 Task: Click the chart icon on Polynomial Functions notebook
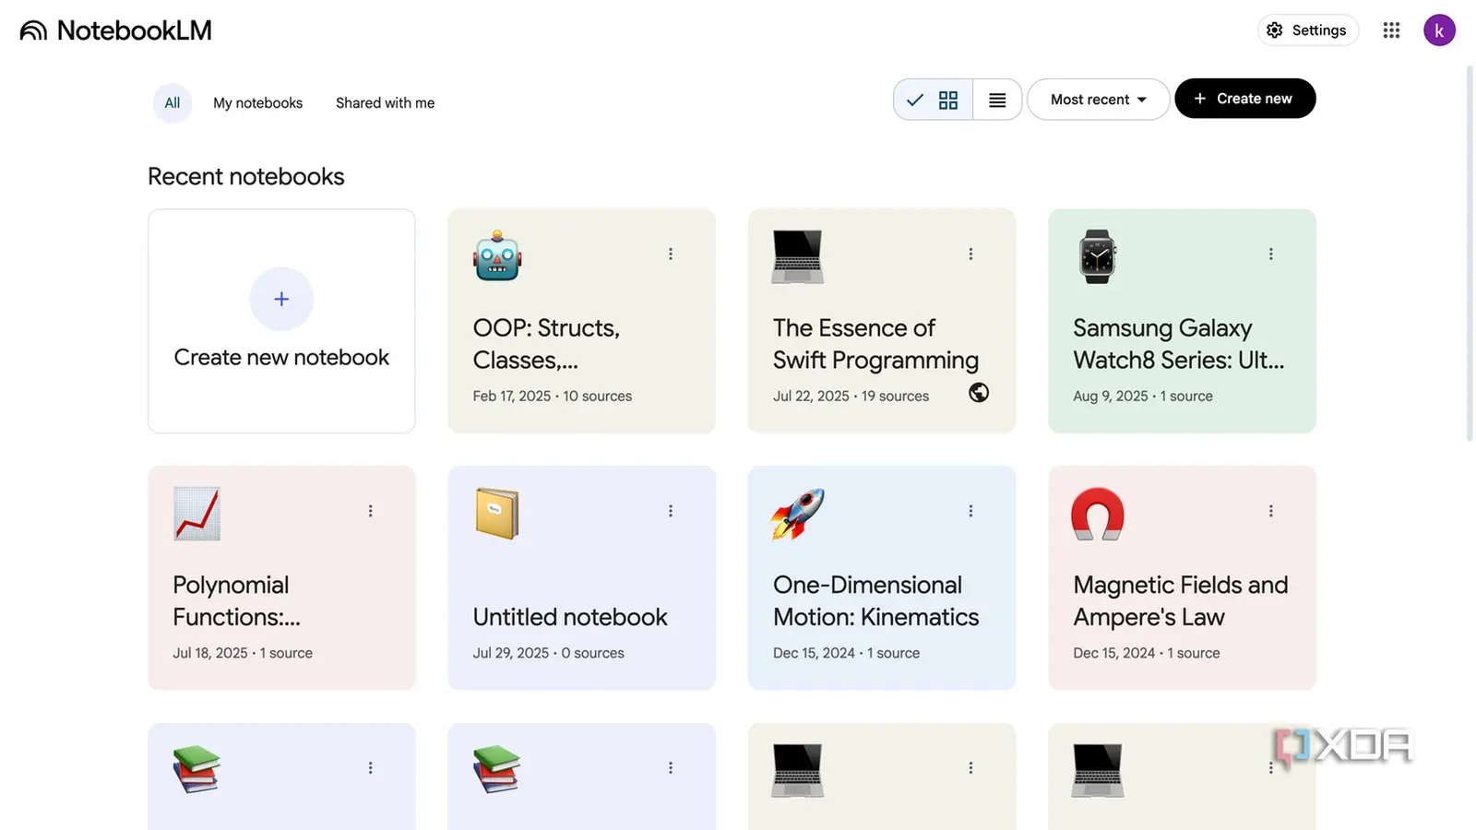click(x=197, y=514)
